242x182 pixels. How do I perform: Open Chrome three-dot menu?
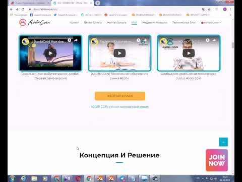click(230, 9)
